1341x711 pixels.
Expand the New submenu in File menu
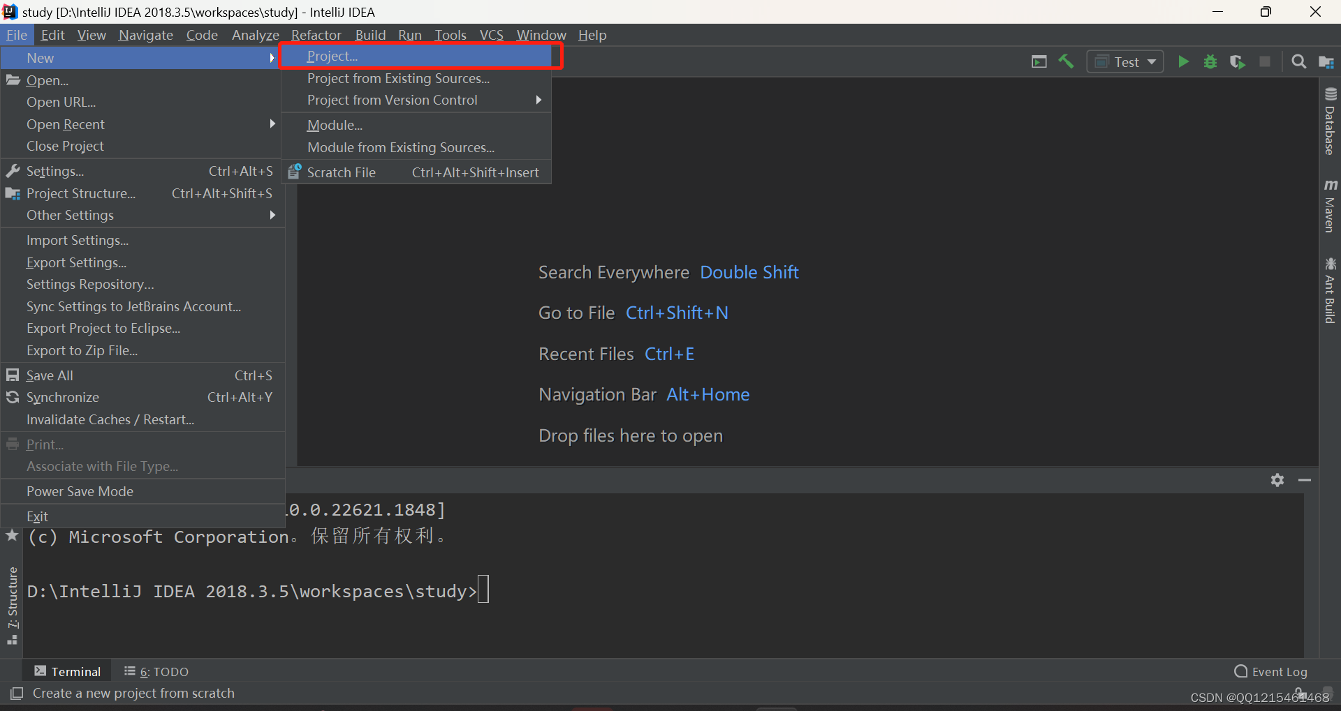pyautogui.click(x=141, y=58)
